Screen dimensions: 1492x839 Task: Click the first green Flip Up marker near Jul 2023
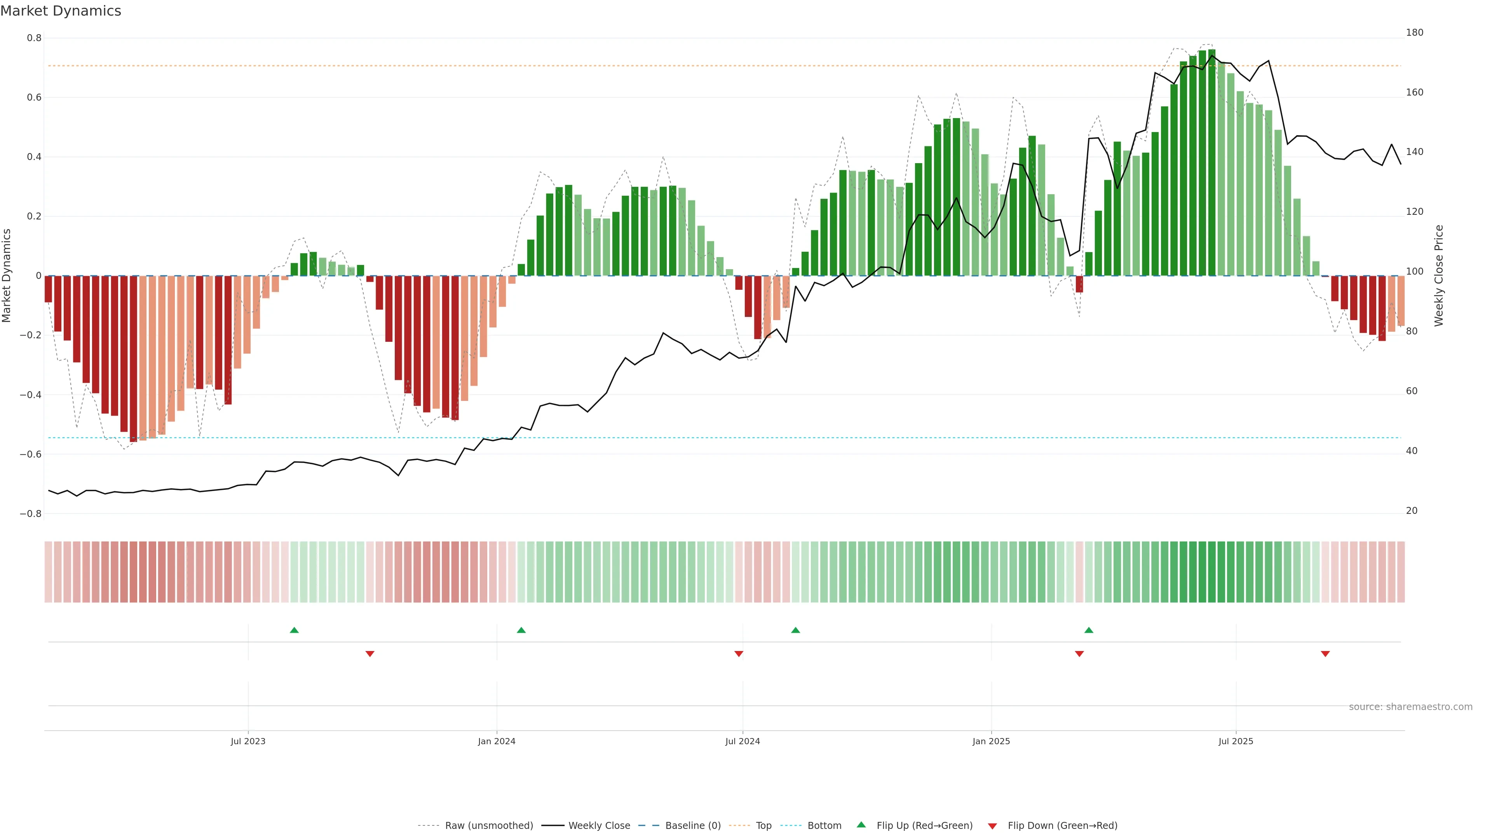[x=294, y=630]
